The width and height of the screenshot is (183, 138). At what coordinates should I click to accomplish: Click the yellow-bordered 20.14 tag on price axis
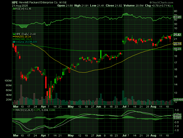click(x=177, y=44)
